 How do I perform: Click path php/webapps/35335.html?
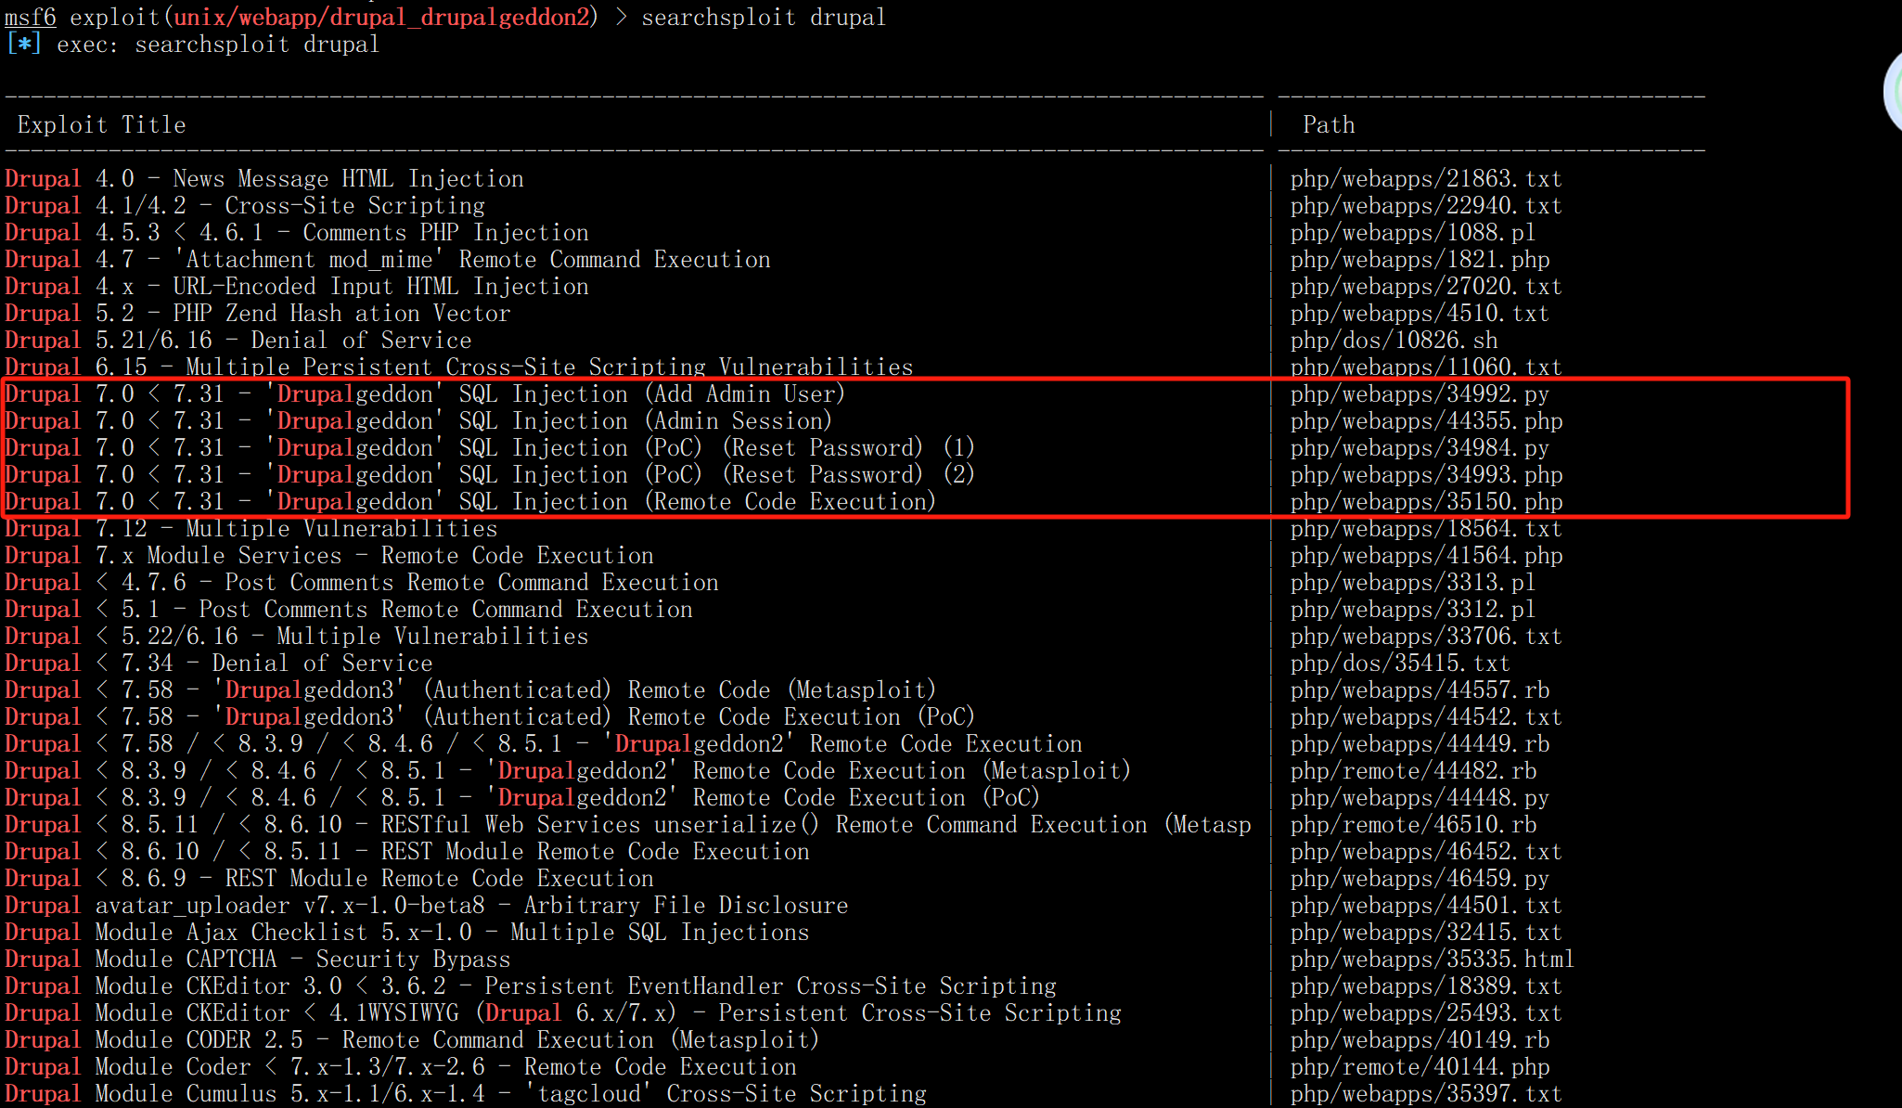click(1432, 960)
